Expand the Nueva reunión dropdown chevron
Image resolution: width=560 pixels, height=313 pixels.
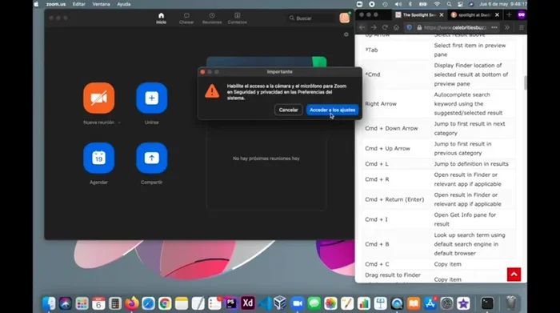coord(119,122)
